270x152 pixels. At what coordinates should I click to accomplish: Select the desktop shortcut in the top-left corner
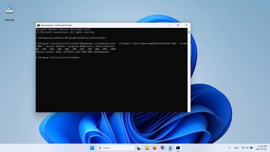click(x=9, y=13)
